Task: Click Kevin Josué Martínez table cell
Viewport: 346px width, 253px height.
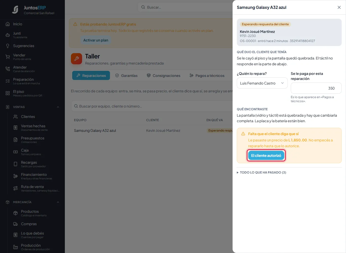Action: (163, 131)
